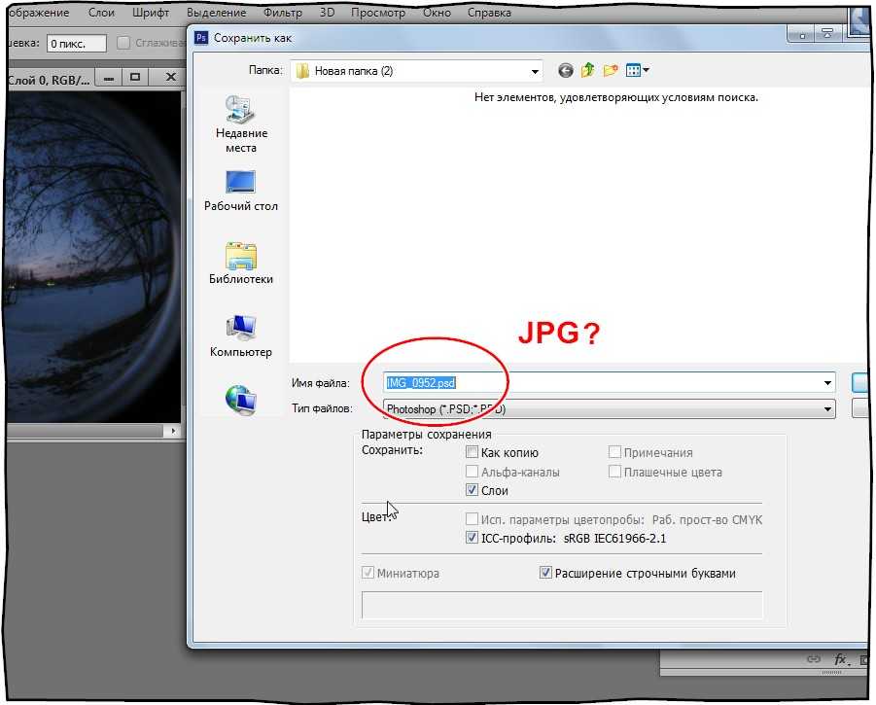Toggle 'Примечания' checkbox

(x=614, y=452)
